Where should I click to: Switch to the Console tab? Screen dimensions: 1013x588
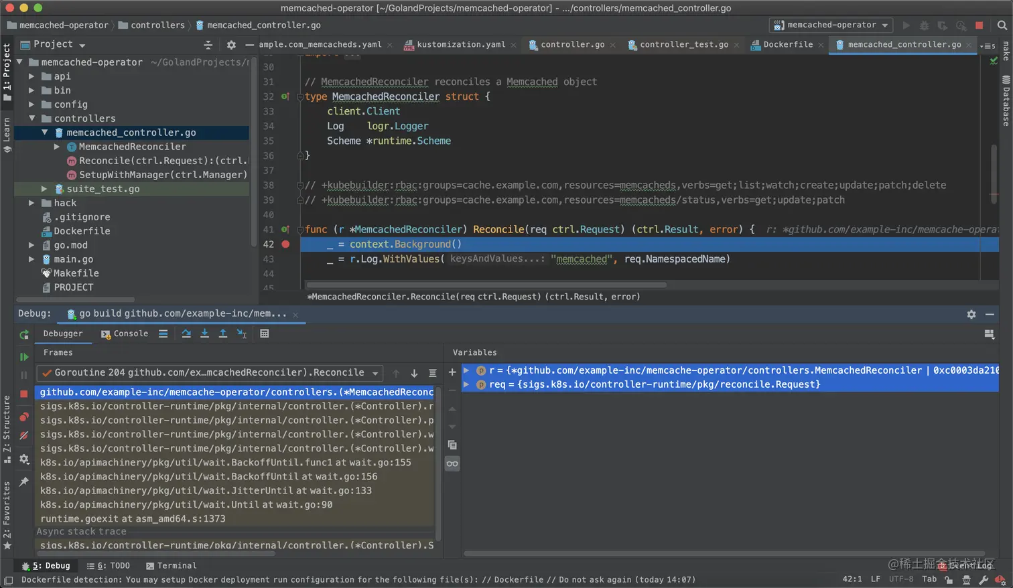tap(125, 334)
